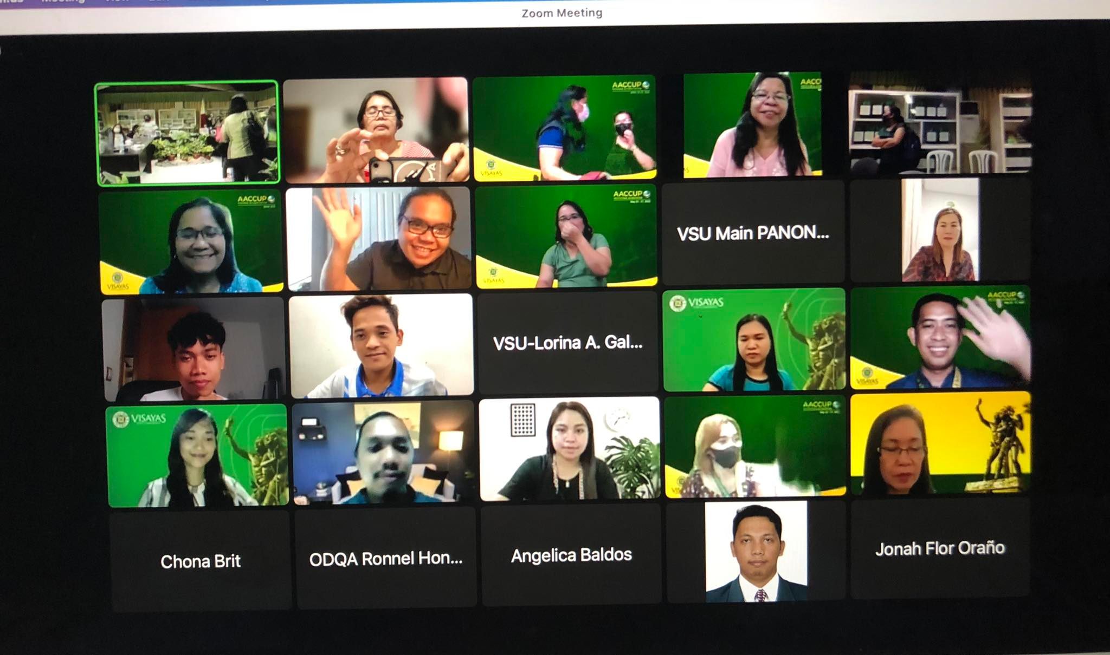Select the VSU Main PANON participant tile
1110x655 pixels.
tap(753, 233)
